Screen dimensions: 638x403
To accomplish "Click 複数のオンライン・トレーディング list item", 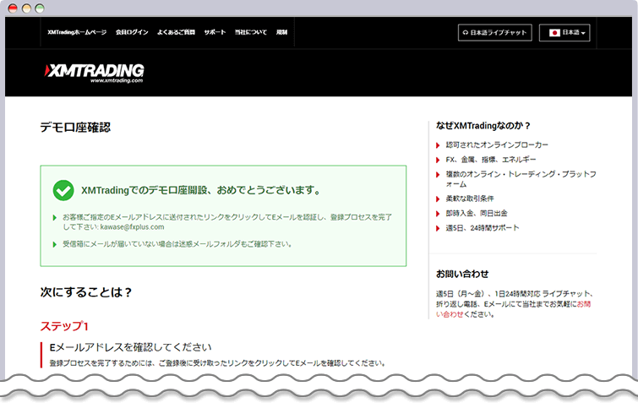I will coord(521,179).
